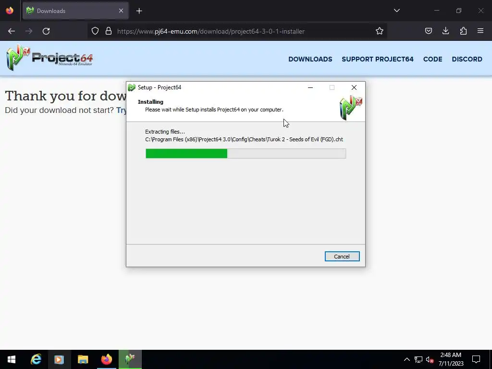Click the setup window title icon

point(132,87)
